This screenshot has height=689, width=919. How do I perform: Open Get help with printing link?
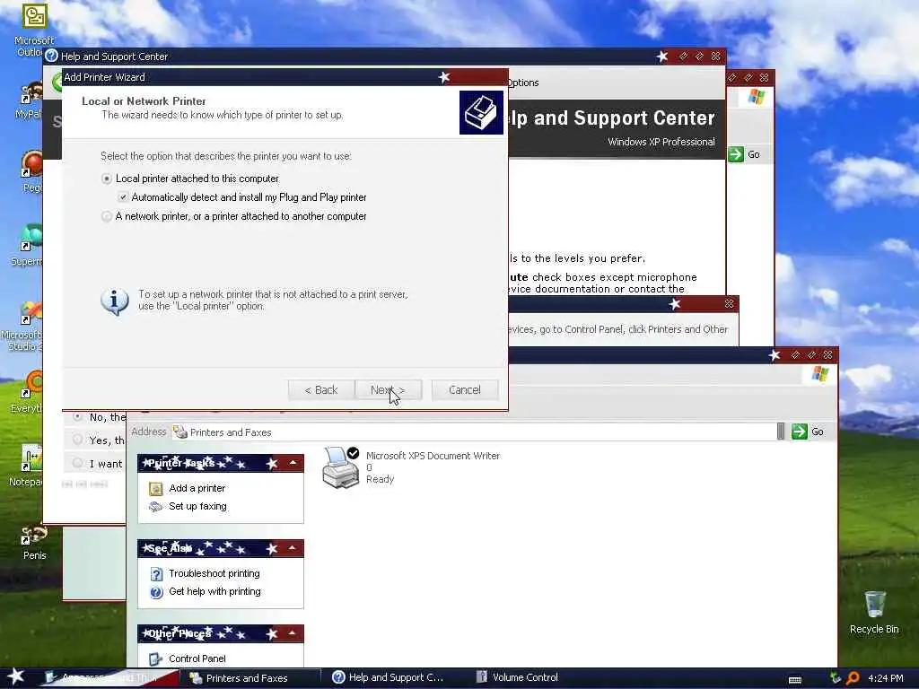point(214,592)
